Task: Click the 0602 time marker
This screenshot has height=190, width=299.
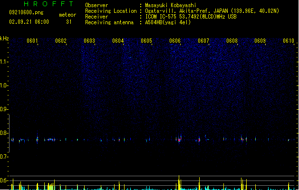Action: coord(61,41)
